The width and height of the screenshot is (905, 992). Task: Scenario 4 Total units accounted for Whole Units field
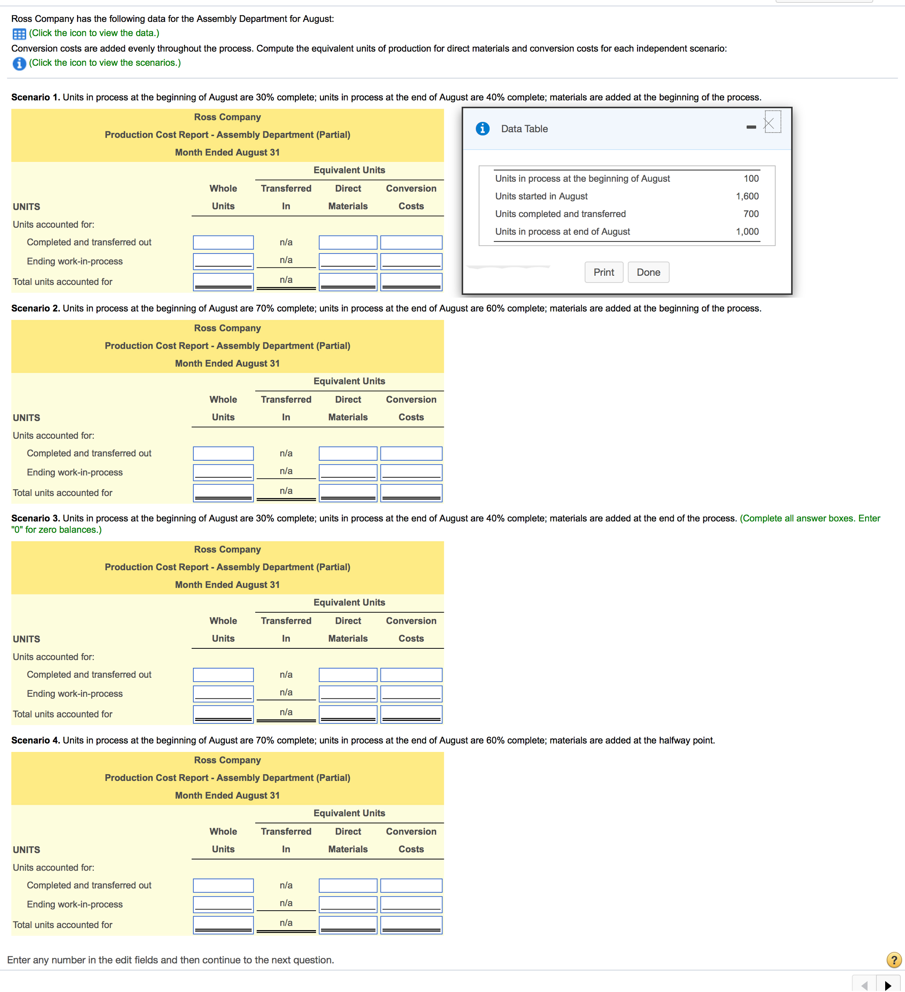pyautogui.click(x=223, y=925)
